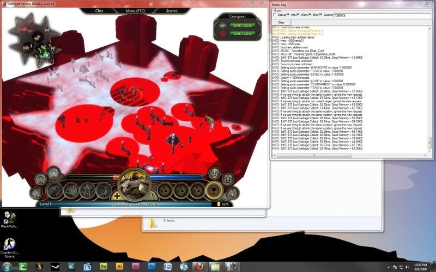Uncheck the Error checkbox in Moho Log
Viewport: 436px width, 272px height.
pos(310,15)
